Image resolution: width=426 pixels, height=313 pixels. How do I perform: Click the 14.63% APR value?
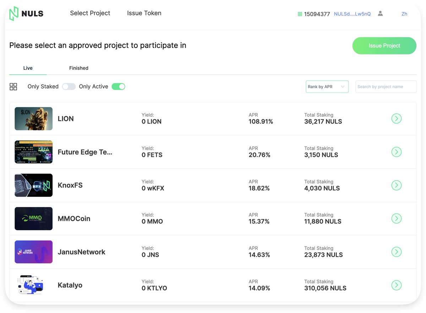259,255
